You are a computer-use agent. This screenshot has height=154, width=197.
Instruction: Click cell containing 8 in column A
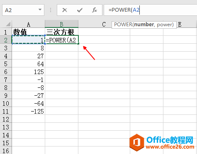29,48
